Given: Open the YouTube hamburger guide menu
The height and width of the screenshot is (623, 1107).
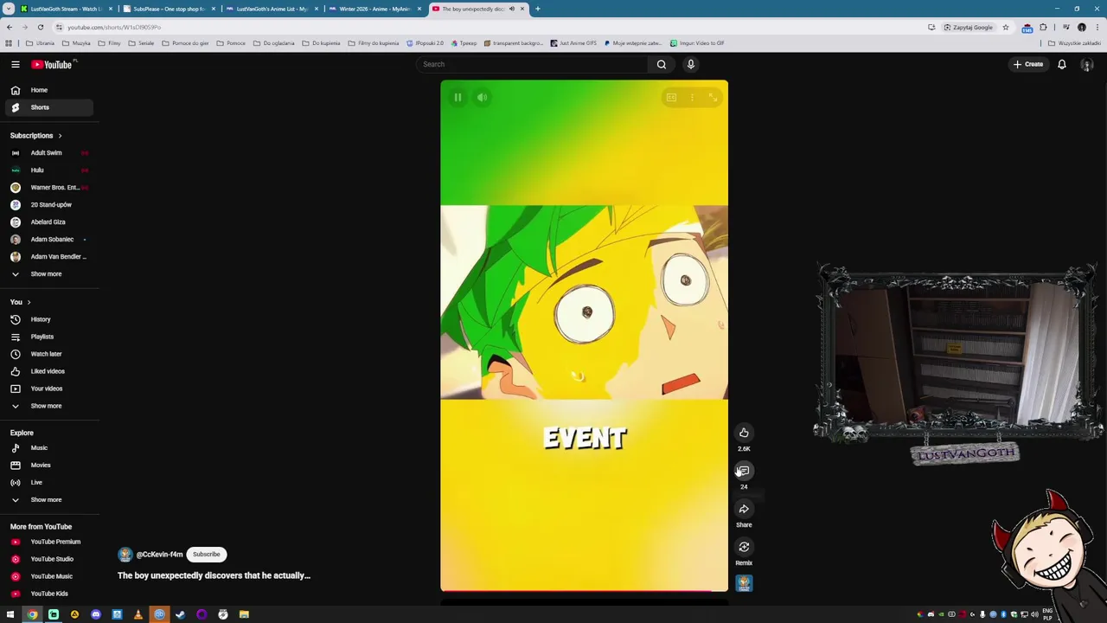Looking at the screenshot, I should tap(16, 64).
